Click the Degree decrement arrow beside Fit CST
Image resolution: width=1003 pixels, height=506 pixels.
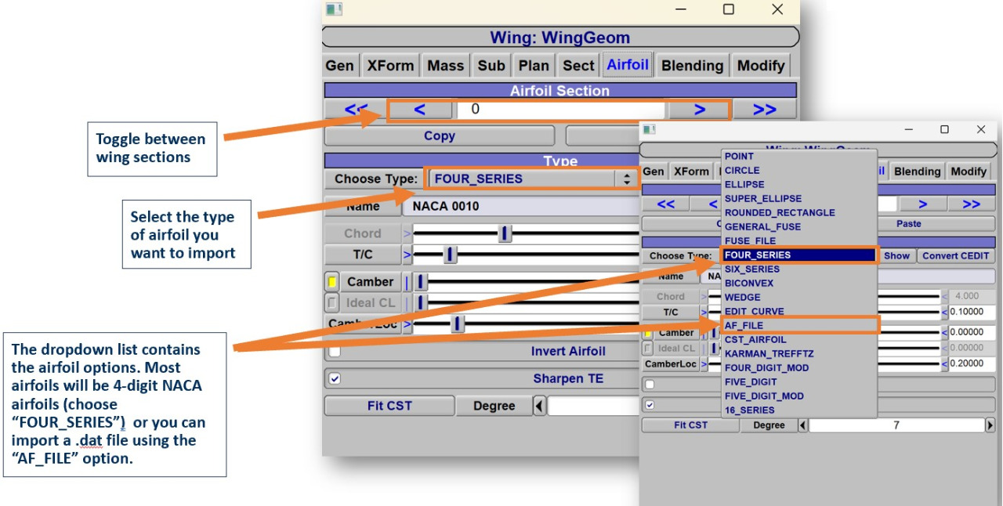coord(539,406)
